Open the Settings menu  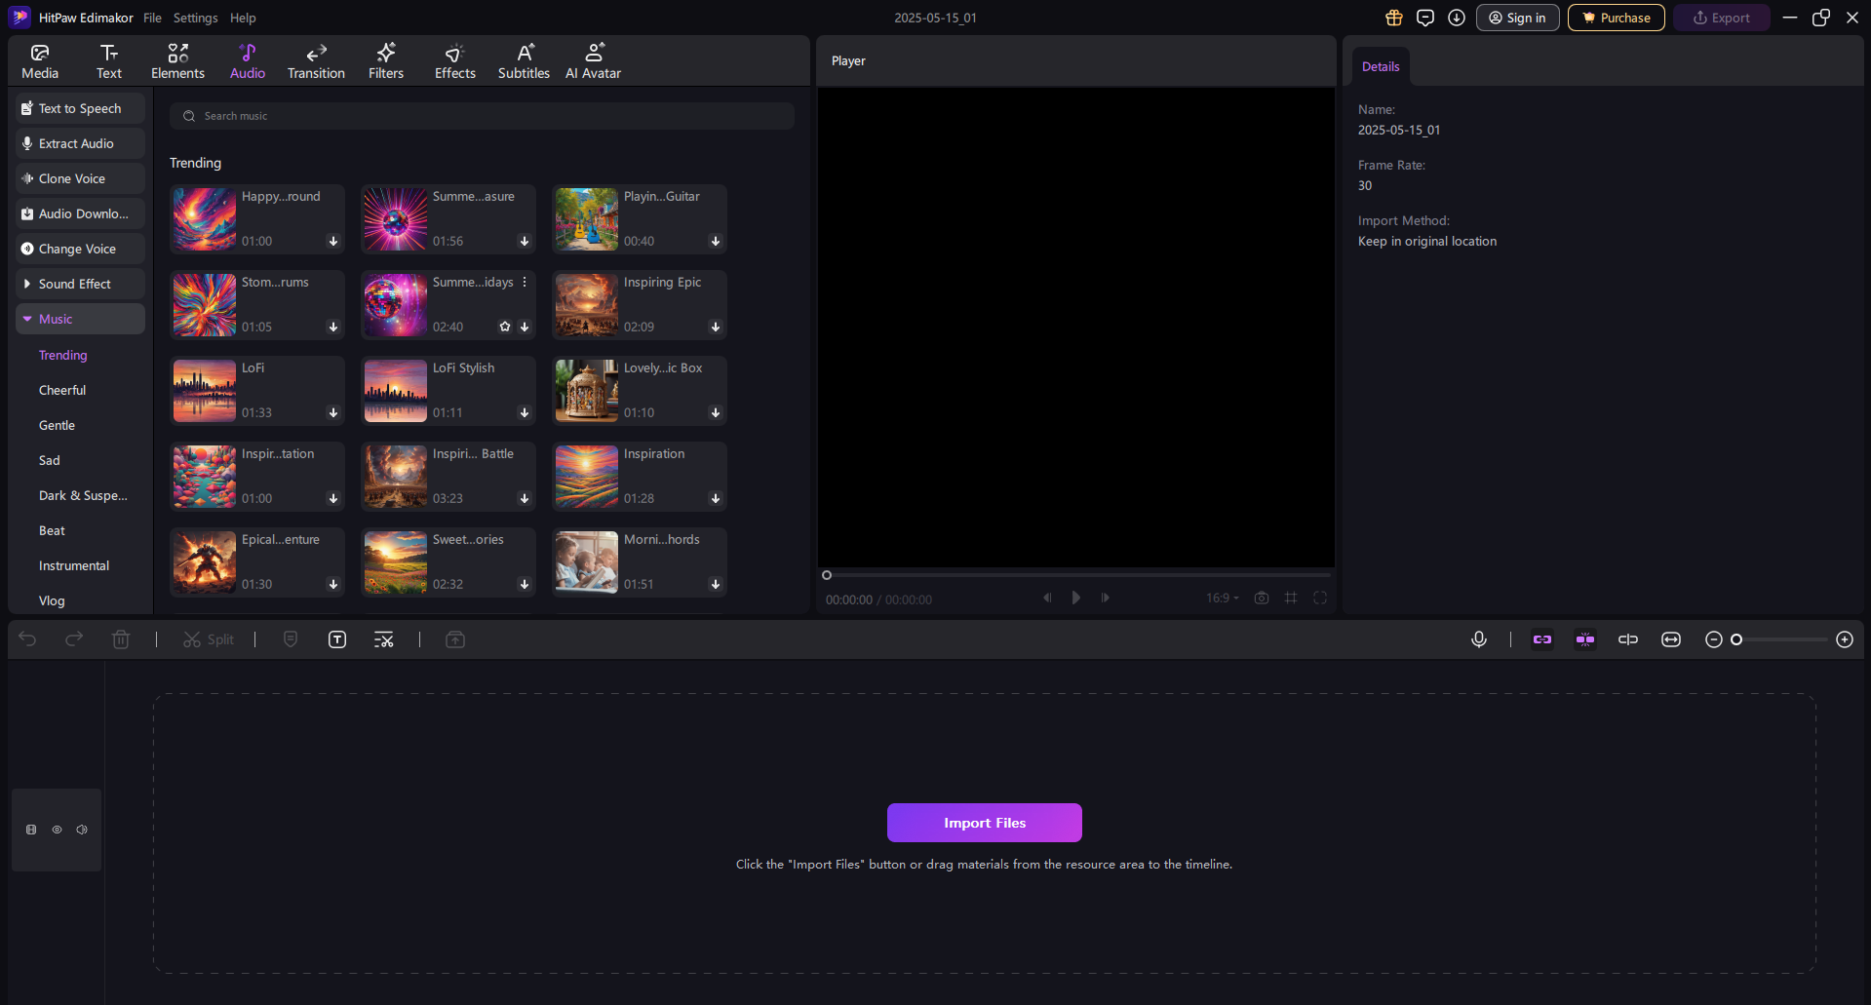click(x=196, y=18)
